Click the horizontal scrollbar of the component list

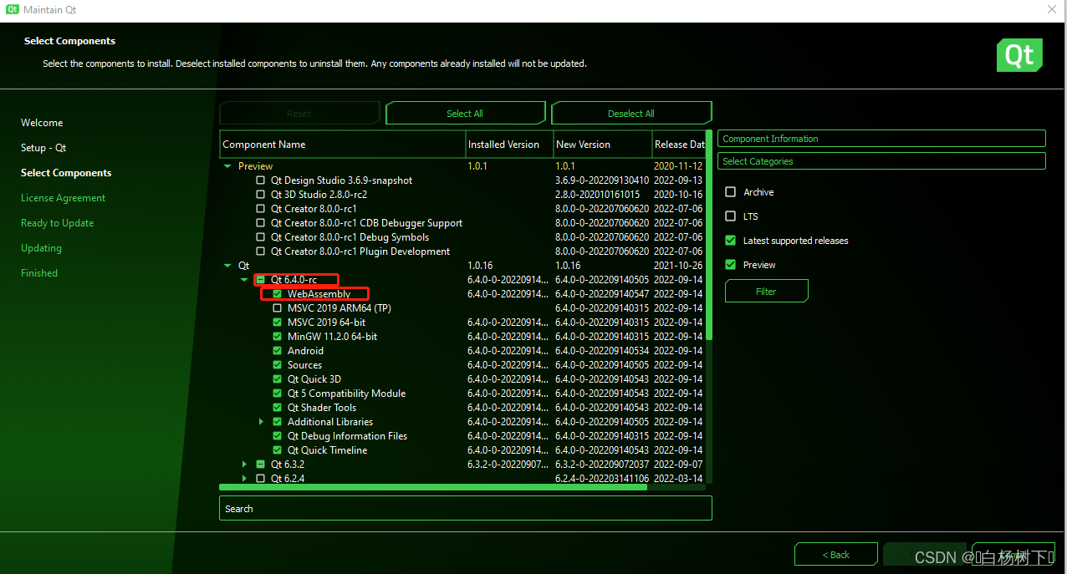(433, 487)
